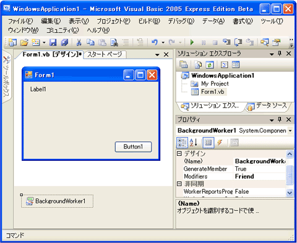Show Events lightning icon in Properties panel
Screen dimensions: 297x243
coord(220,142)
